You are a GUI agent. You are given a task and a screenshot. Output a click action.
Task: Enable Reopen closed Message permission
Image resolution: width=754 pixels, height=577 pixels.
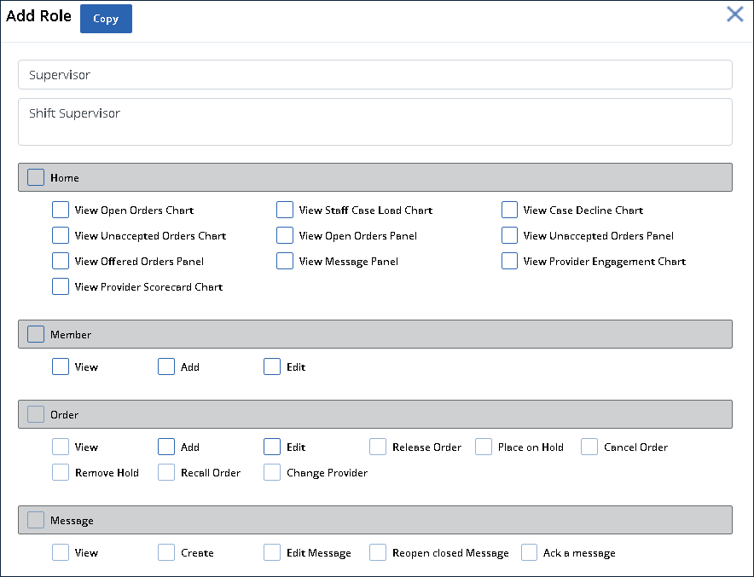click(x=378, y=552)
